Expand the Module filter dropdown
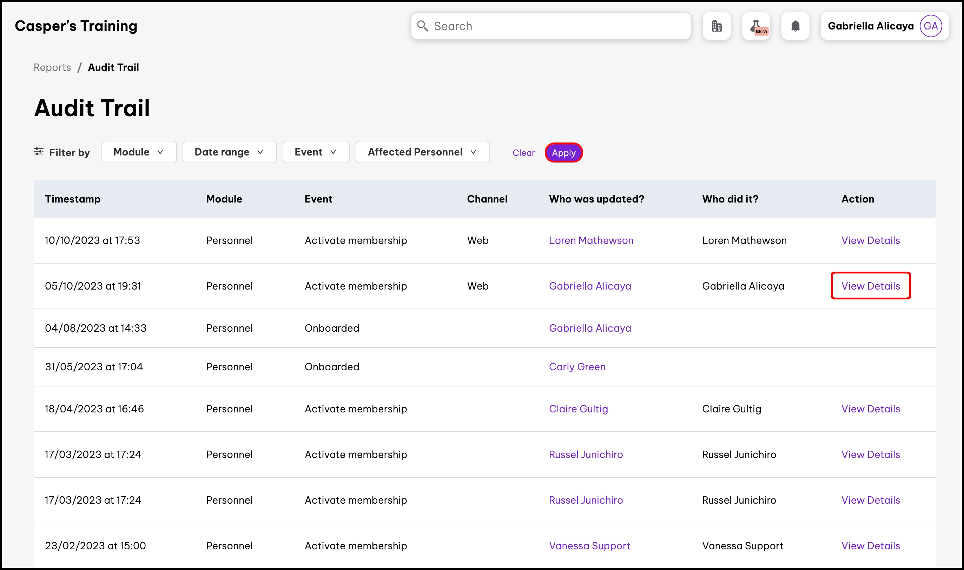 pos(139,152)
